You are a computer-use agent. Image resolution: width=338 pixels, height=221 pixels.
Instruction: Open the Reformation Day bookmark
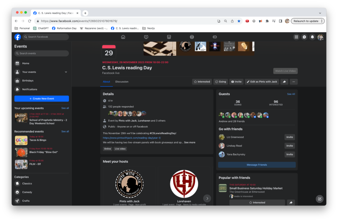point(64,28)
